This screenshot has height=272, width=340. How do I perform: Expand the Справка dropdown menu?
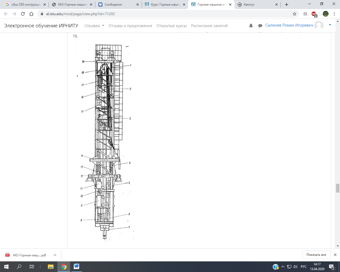click(x=94, y=26)
